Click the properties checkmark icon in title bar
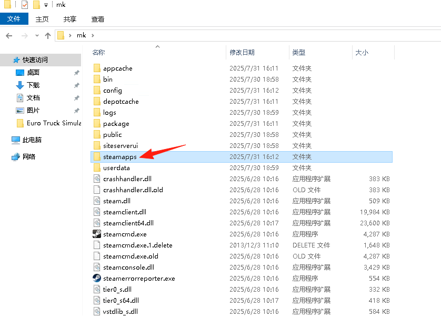 pyautogui.click(x=25, y=5)
